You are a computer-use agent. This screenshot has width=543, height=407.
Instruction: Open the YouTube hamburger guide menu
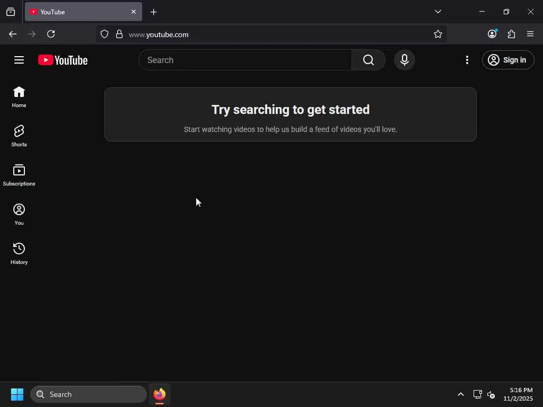tap(19, 60)
